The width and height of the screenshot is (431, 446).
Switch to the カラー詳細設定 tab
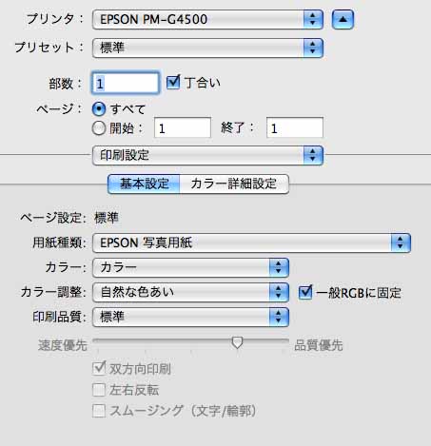click(234, 184)
